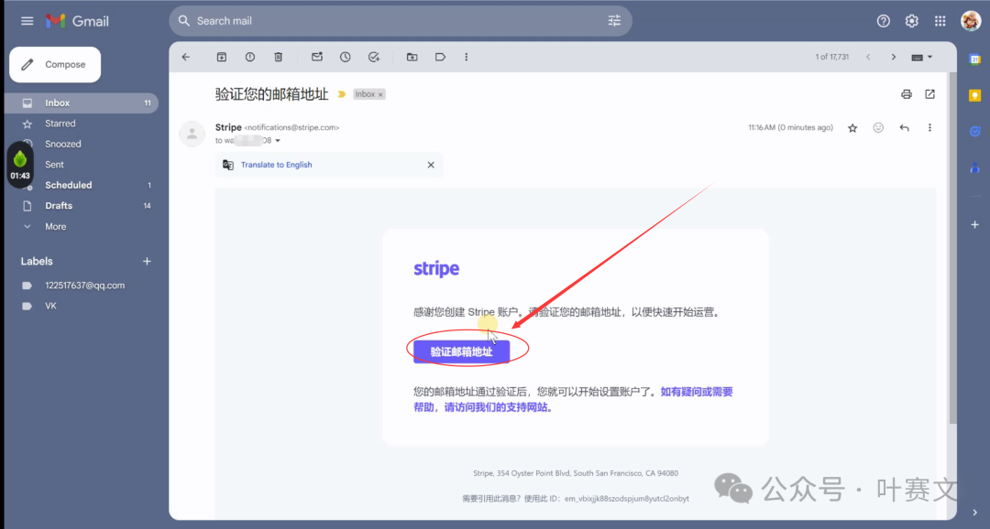Image resolution: width=990 pixels, height=529 pixels.
Task: Click Translate to English link
Action: pos(276,165)
